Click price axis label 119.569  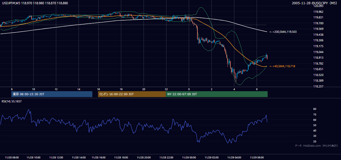coord(318,29)
